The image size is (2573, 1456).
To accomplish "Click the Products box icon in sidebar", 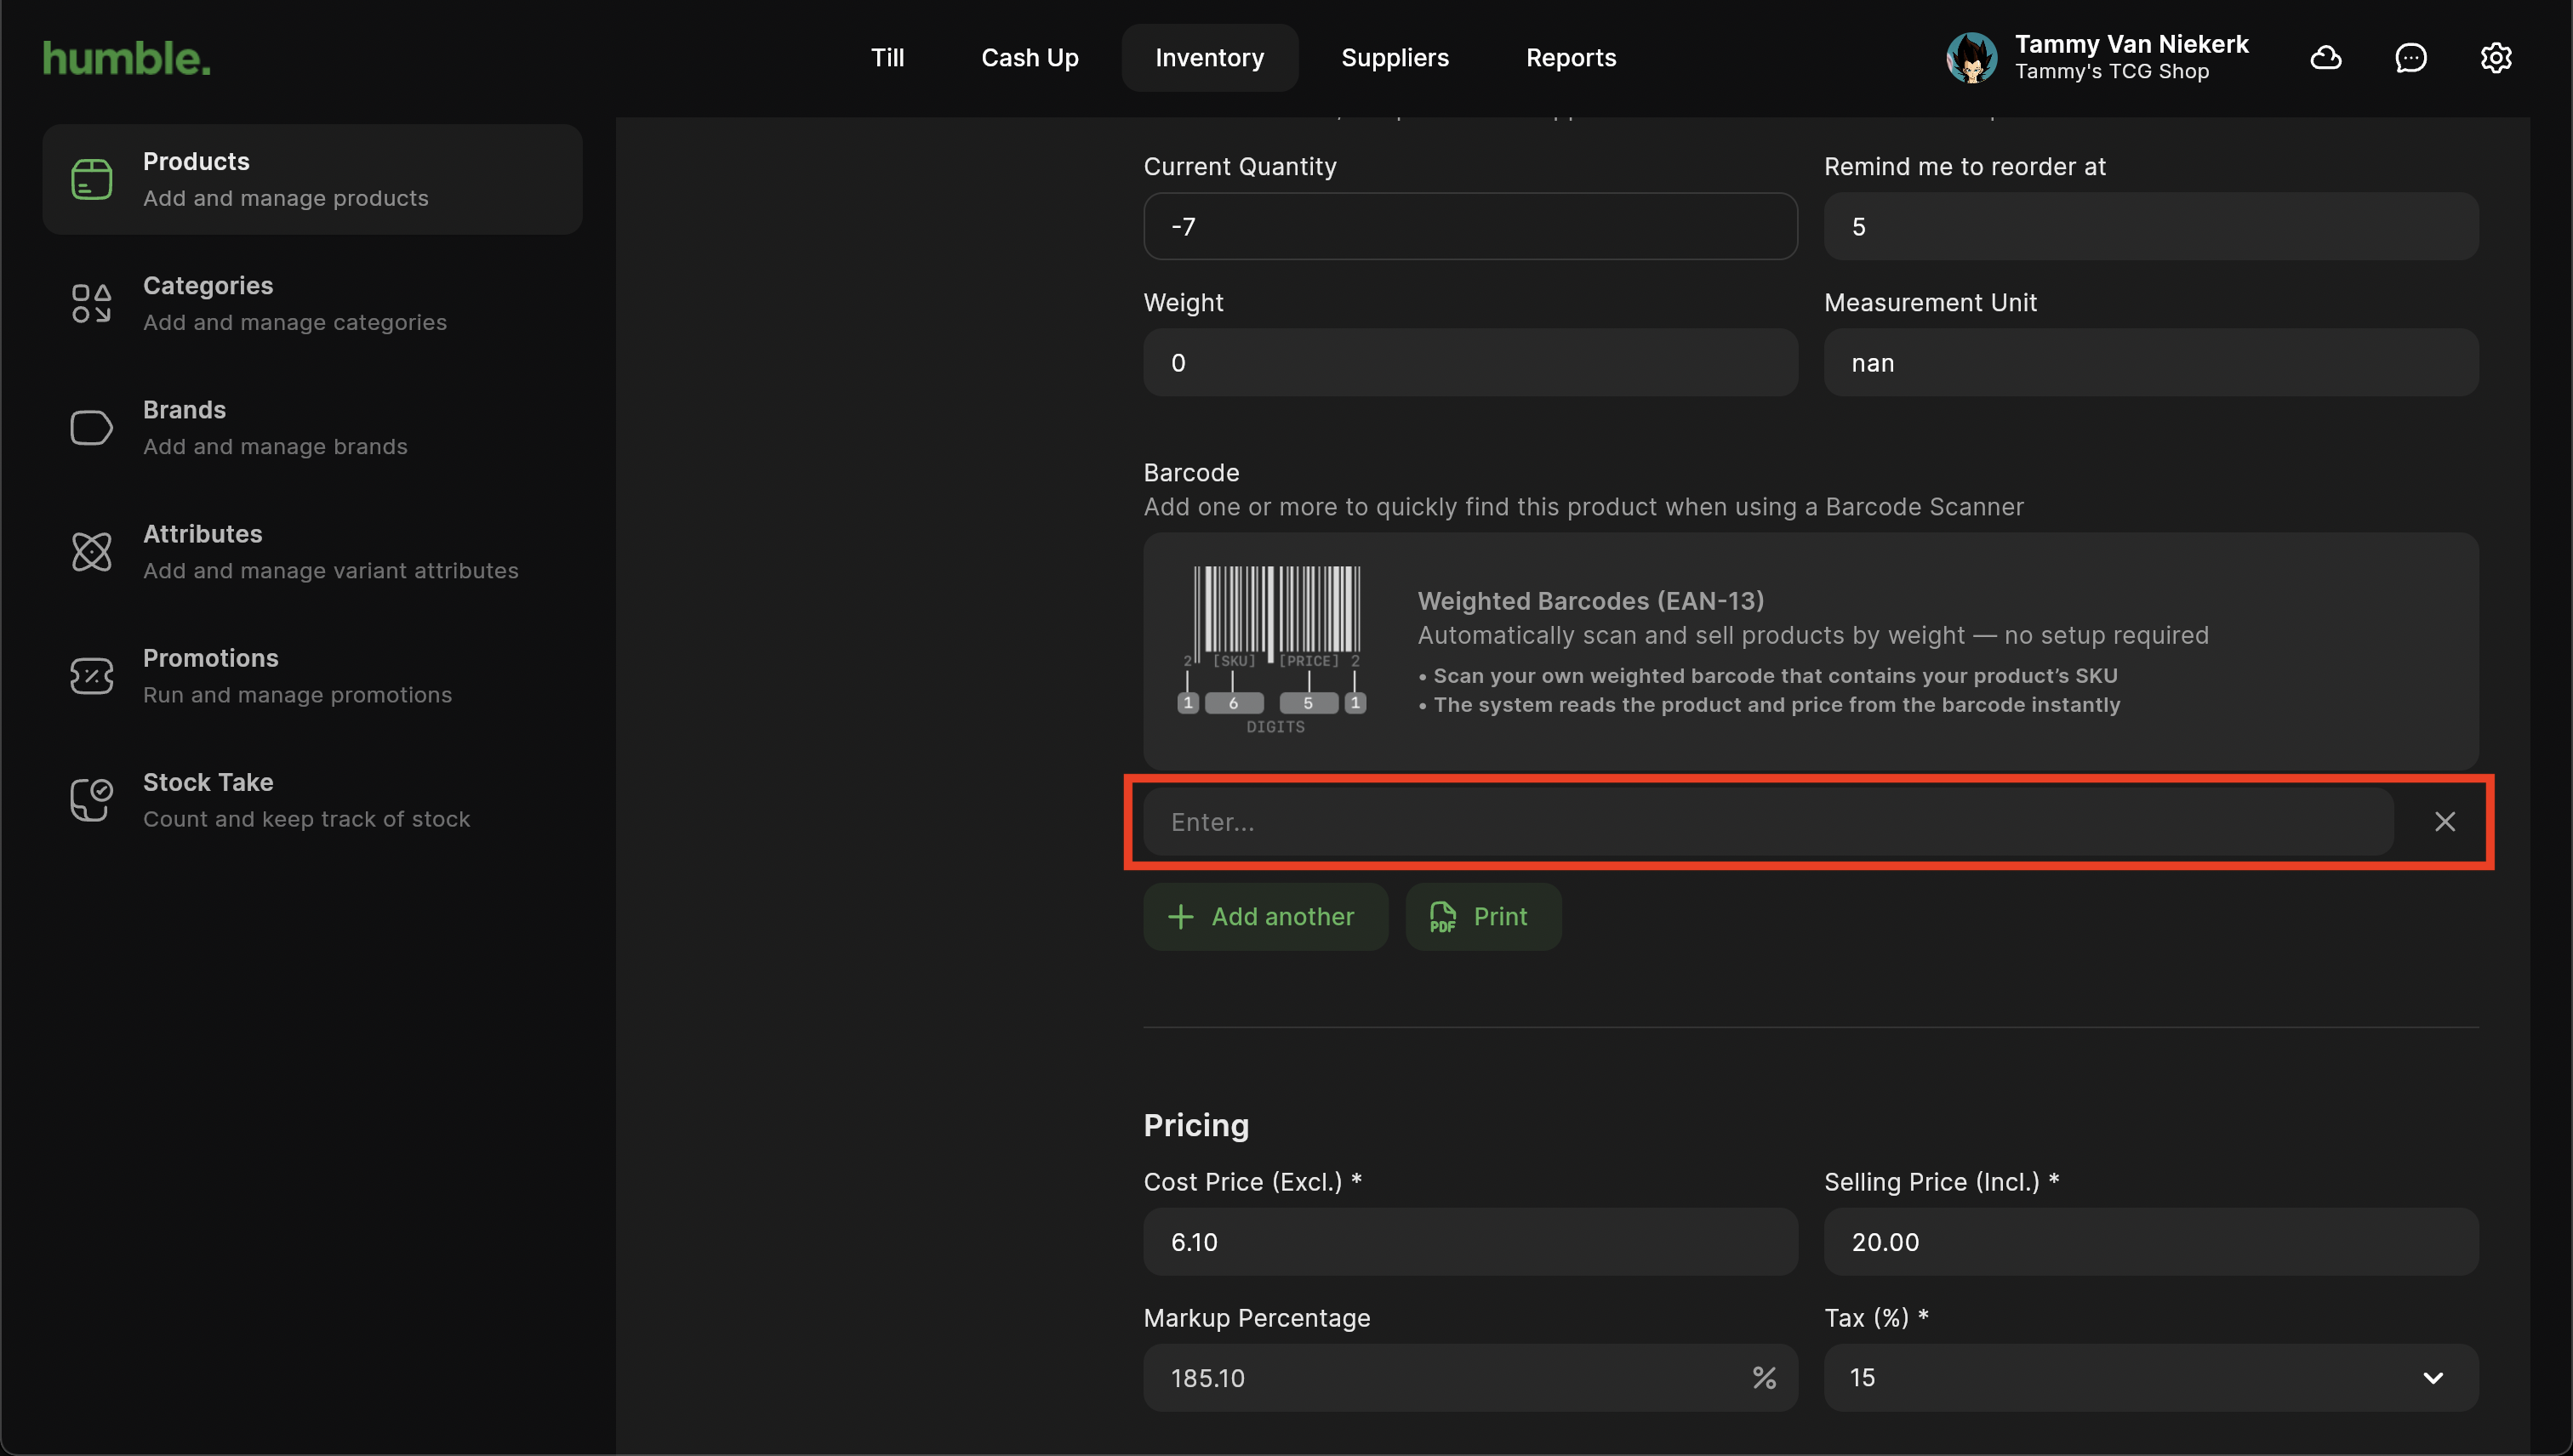I will point(91,180).
